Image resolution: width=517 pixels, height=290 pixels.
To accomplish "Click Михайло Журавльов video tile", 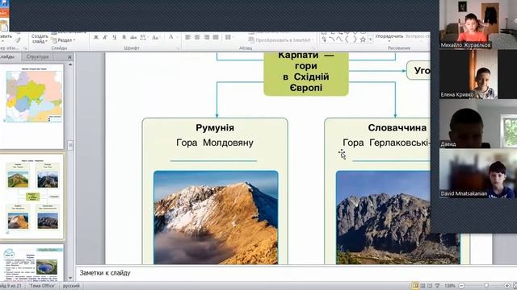I will click(478, 25).
